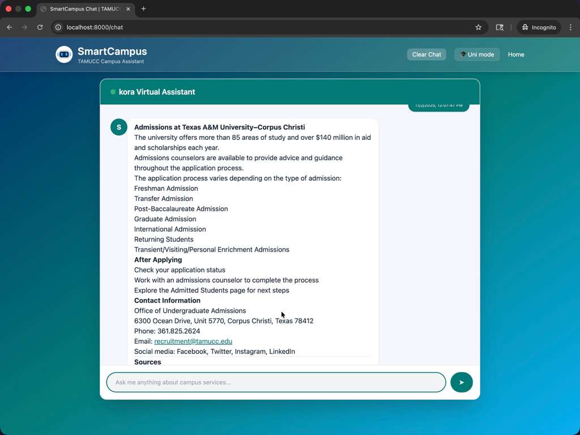Toggle Uni mode
The height and width of the screenshot is (435, 580).
click(477, 54)
